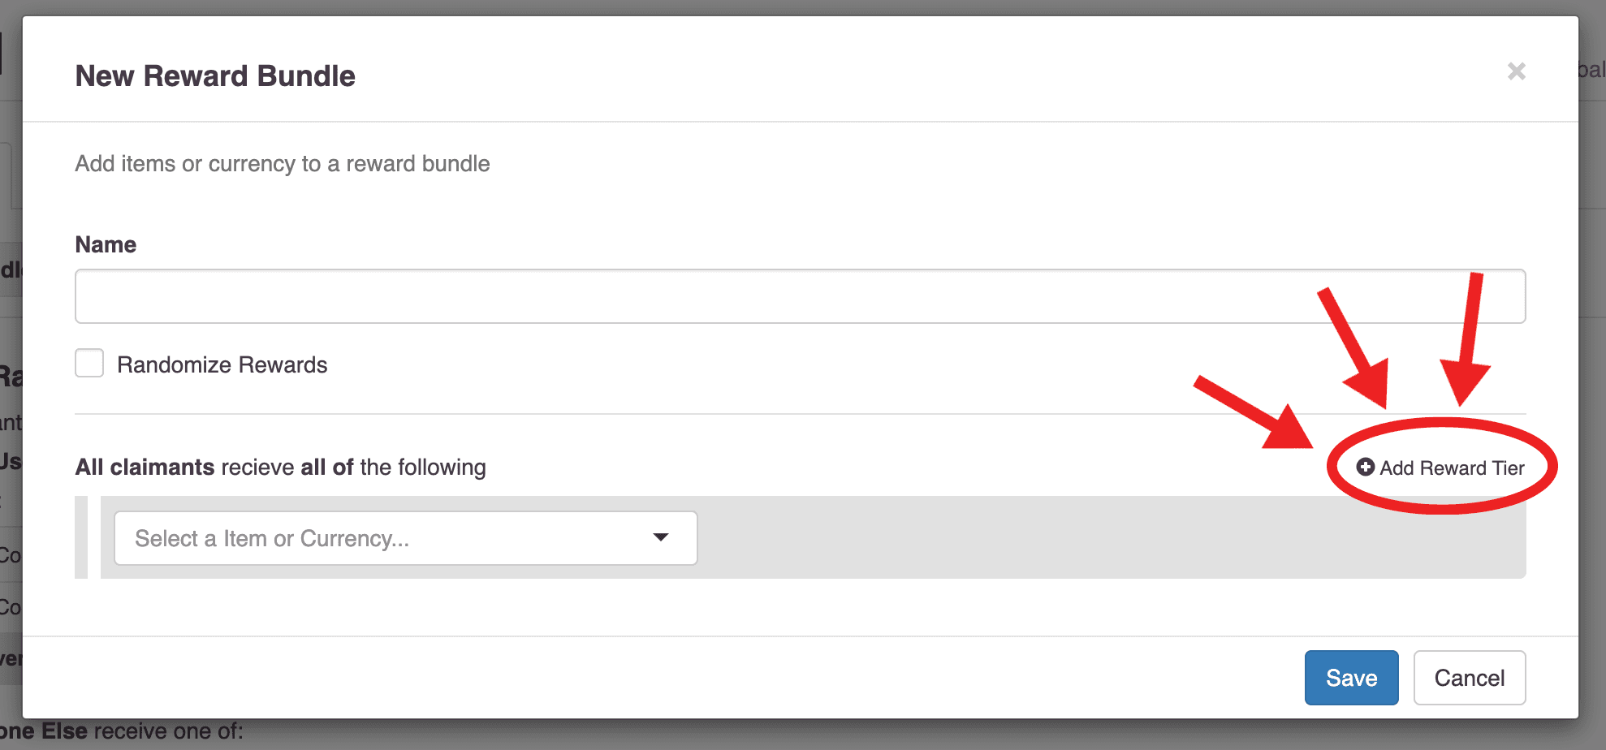Click the dimmed 'receive one of:' background text
The width and height of the screenshot is (1606, 750).
click(x=168, y=731)
